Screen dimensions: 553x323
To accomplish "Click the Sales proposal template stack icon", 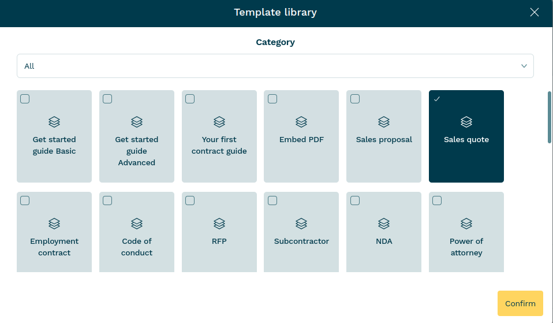I will coord(384,122).
